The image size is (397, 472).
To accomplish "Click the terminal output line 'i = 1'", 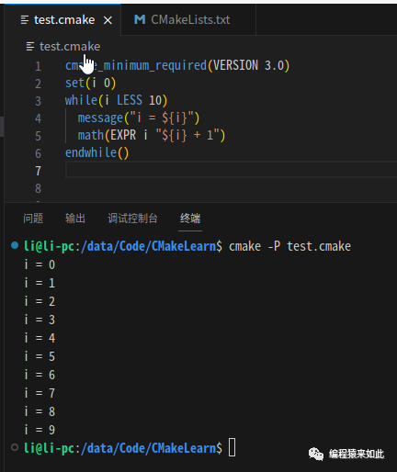I will 40,283.
